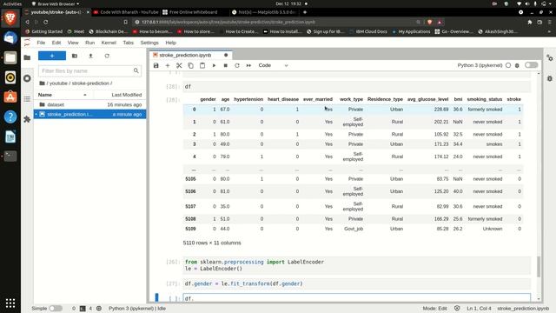Image resolution: width=556 pixels, height=313 pixels.
Task: Switch to Free Online Whiteboard browser tab
Action: tap(193, 12)
